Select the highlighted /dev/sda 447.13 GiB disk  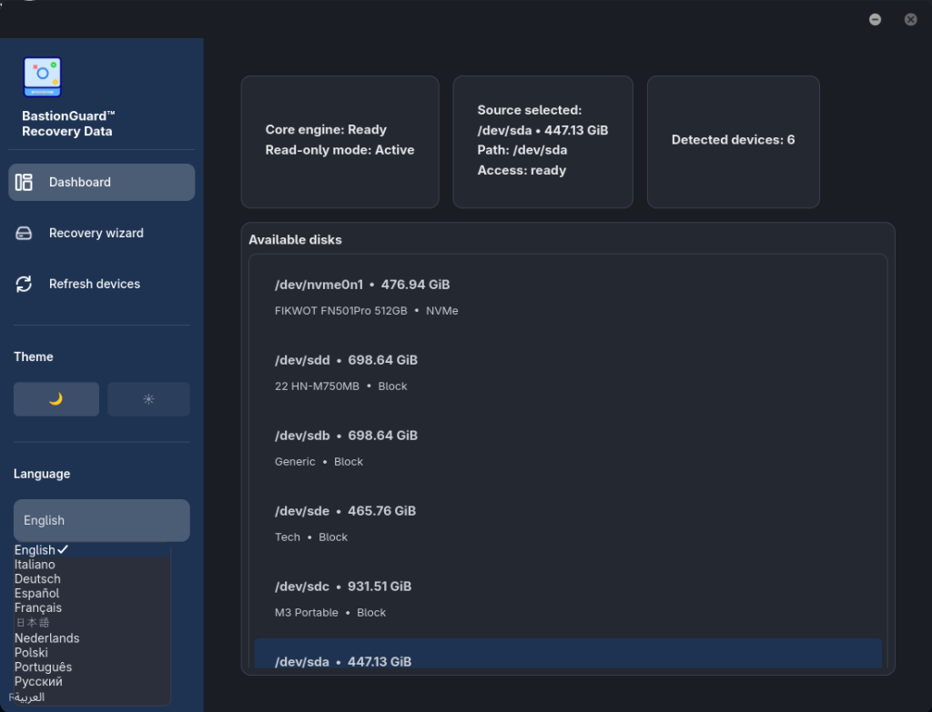pos(568,653)
